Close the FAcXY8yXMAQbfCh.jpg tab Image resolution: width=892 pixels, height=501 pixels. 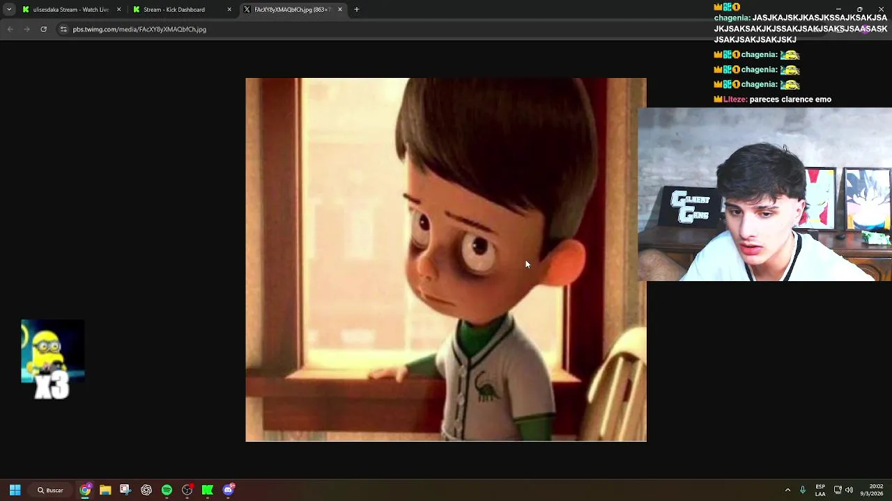[x=340, y=10]
